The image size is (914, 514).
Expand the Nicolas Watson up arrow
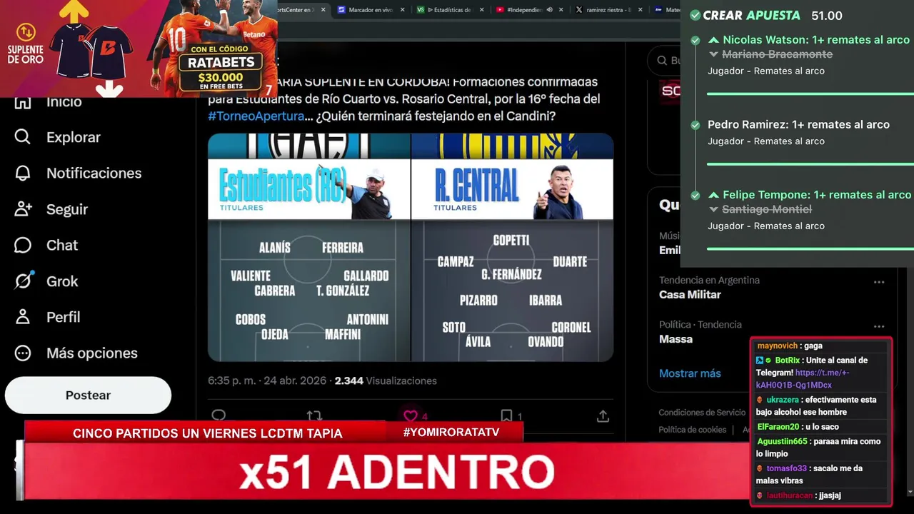(713, 40)
